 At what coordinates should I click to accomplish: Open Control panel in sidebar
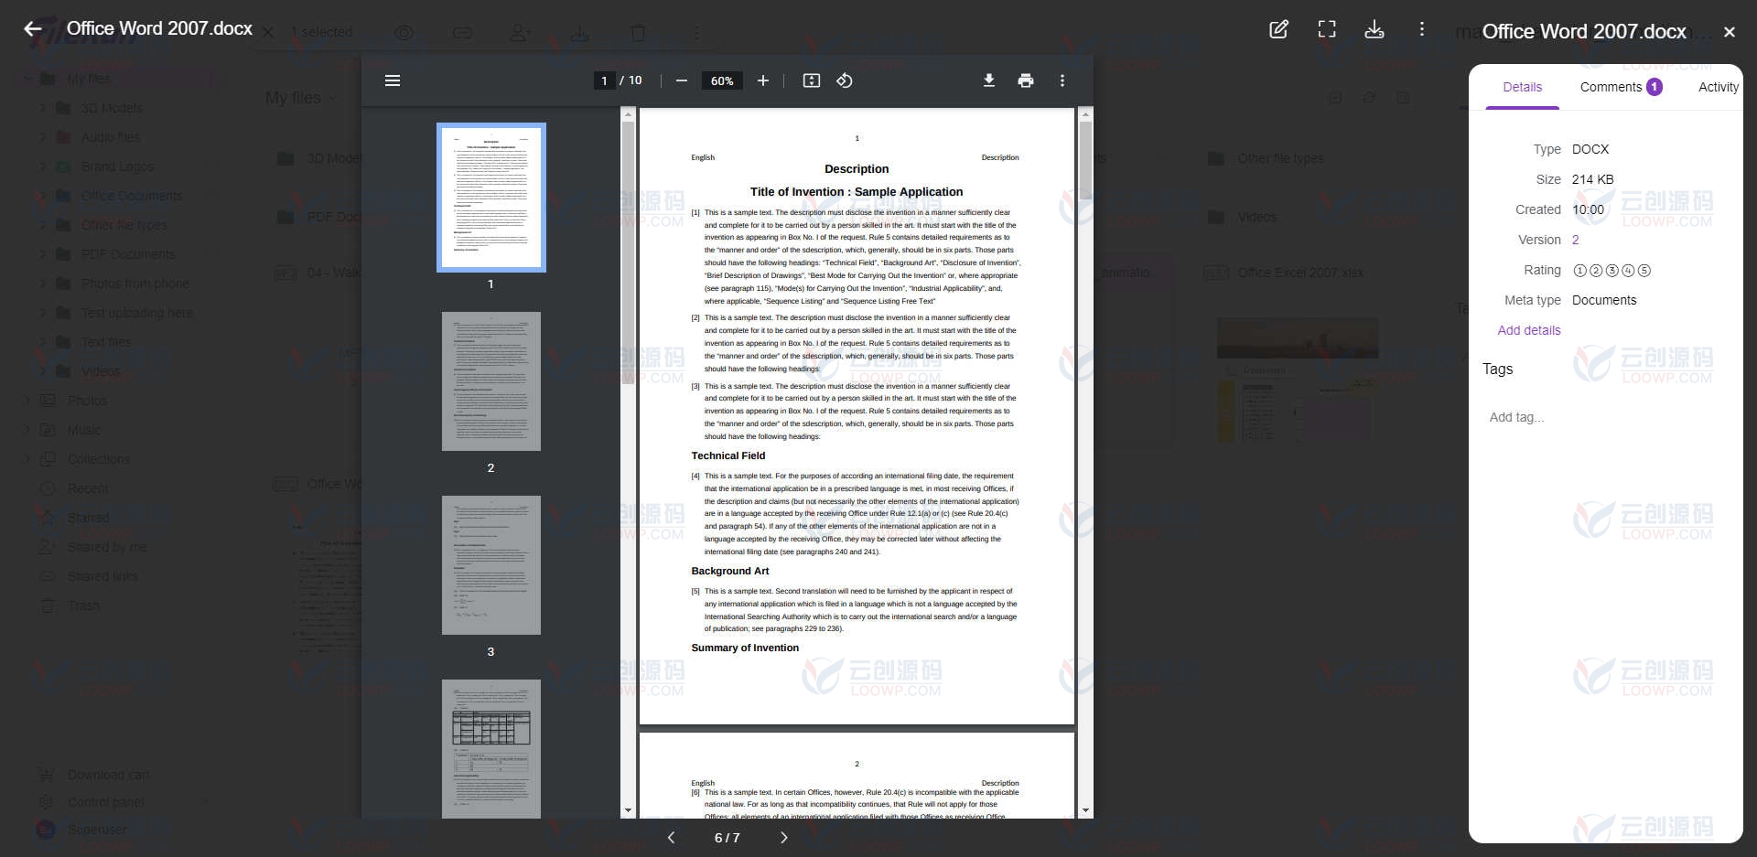(105, 802)
